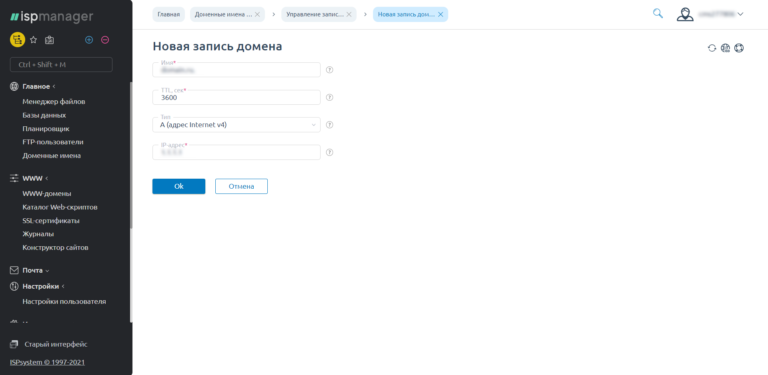The width and height of the screenshot is (768, 375).
Task: Expand the Почта sidebar section
Action: pyautogui.click(x=33, y=270)
